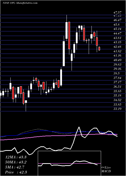Click the 33.85 price axis label
This screenshot has width=126, height=176.
click(117, 104)
